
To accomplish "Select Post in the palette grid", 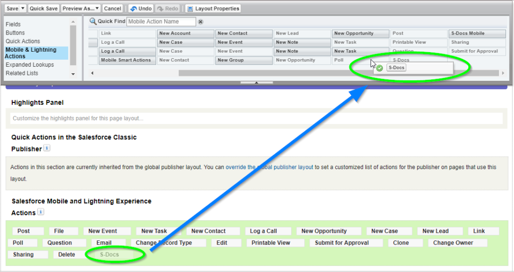I will 419,34.
